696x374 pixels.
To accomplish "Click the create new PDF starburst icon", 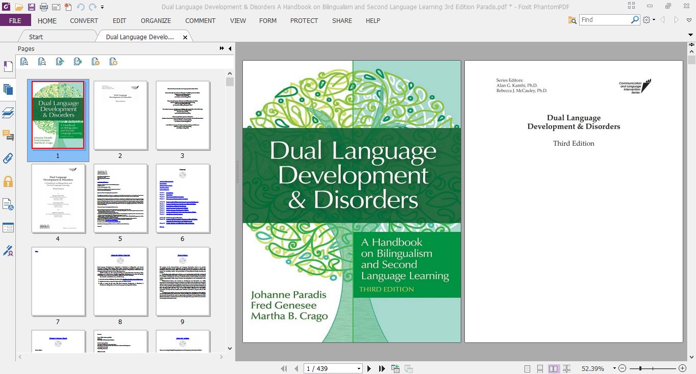I will coord(67,7).
